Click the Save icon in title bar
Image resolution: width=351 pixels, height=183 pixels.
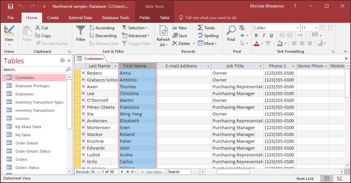(x=10, y=6)
